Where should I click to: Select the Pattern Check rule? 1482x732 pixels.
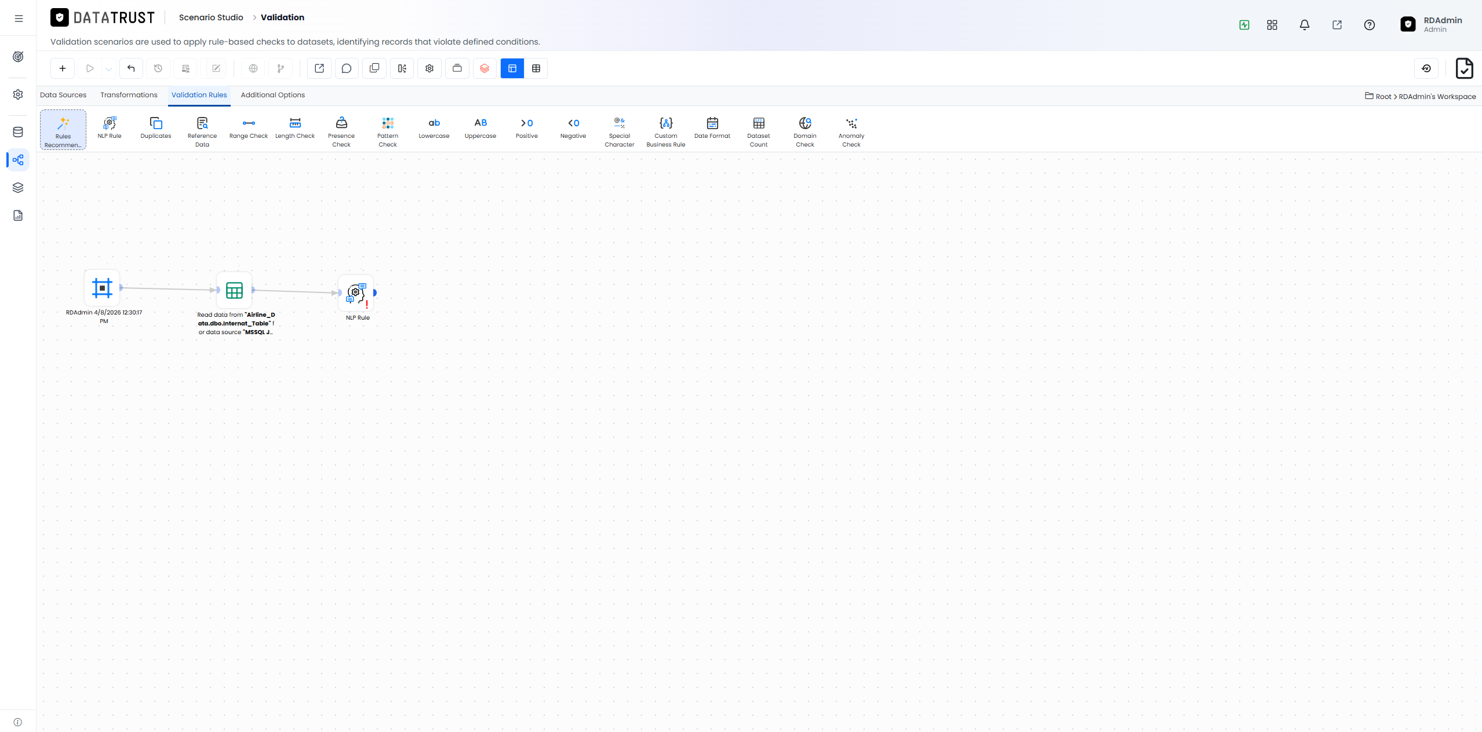tap(388, 131)
